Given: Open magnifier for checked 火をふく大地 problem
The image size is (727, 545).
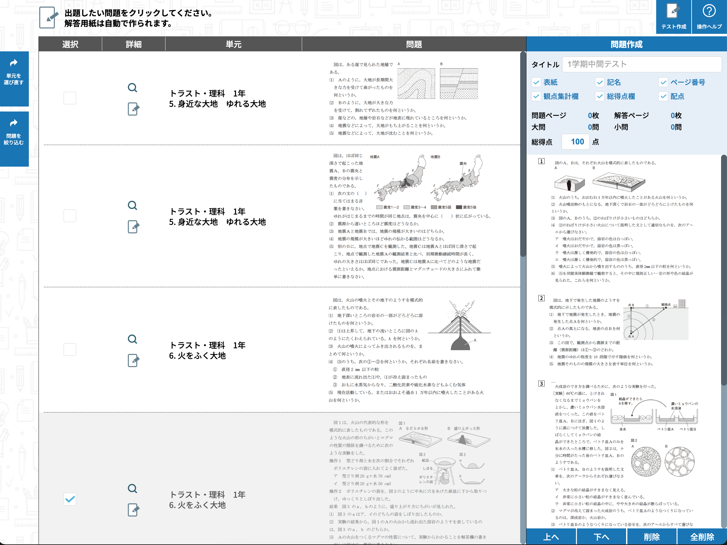Looking at the screenshot, I should [x=133, y=489].
